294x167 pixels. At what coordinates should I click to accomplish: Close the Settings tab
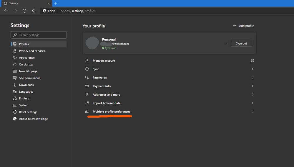click(x=49, y=3)
